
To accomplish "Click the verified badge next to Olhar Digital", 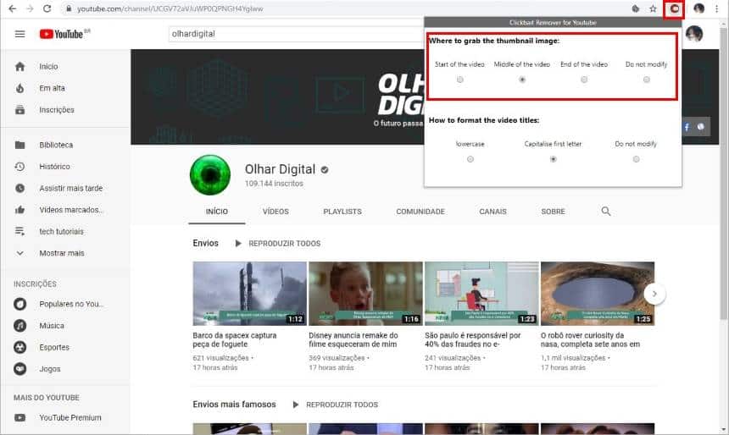I will 325,170.
